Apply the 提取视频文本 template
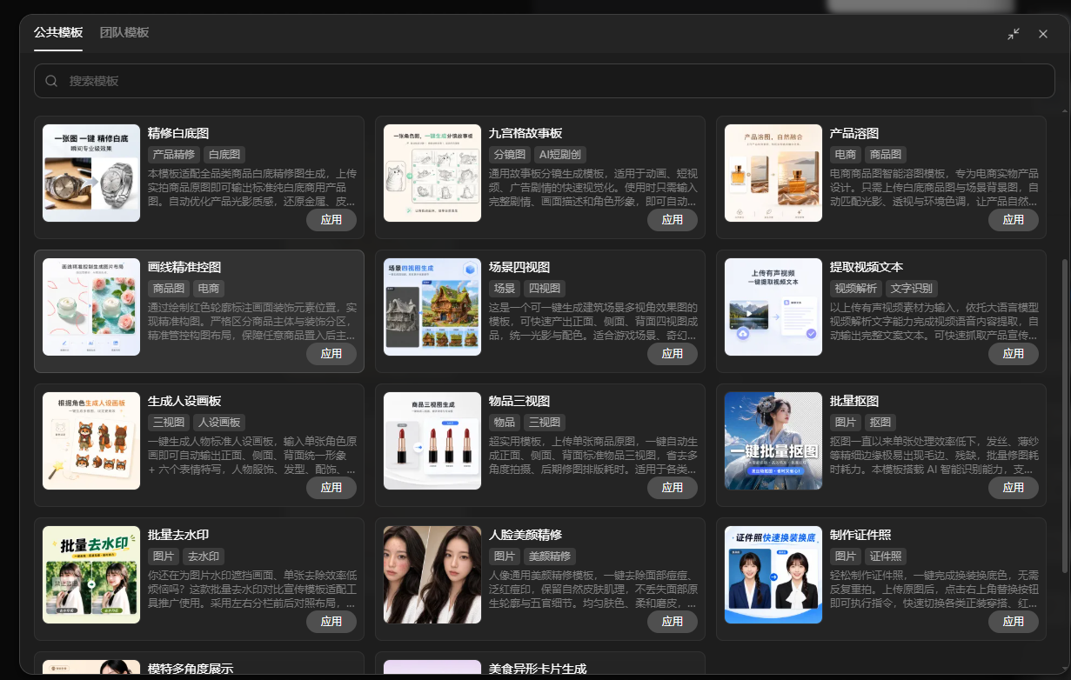The image size is (1071, 680). click(x=1014, y=354)
